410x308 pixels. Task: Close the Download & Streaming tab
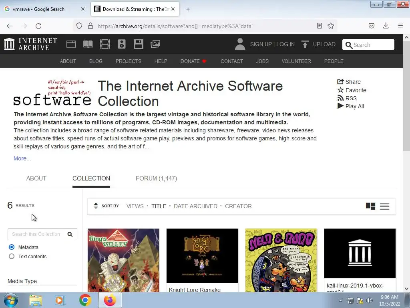[x=173, y=9]
